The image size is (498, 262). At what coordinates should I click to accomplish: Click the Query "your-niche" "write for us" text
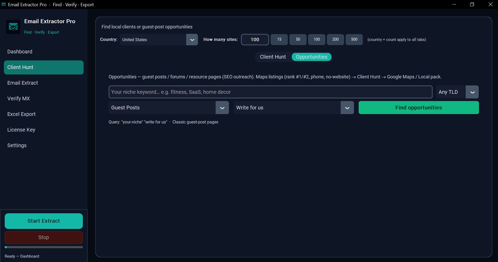(x=138, y=122)
